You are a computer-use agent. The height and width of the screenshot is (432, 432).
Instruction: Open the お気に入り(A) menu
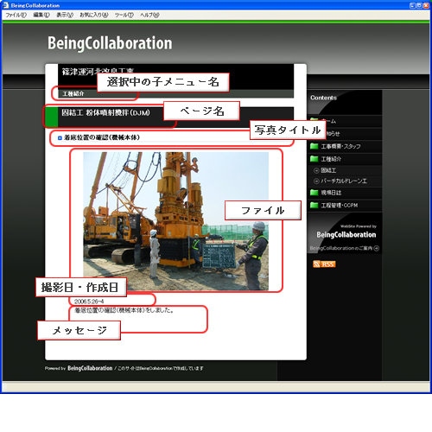point(94,15)
